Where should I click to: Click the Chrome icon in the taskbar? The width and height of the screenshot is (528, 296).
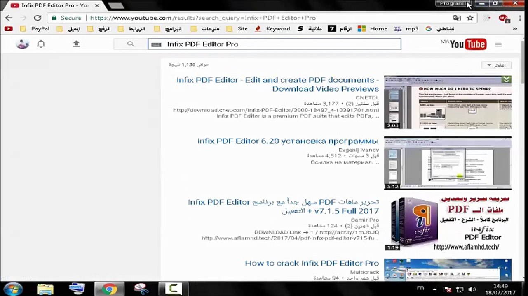tap(109, 289)
